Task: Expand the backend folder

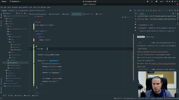Action: (x=5, y=19)
